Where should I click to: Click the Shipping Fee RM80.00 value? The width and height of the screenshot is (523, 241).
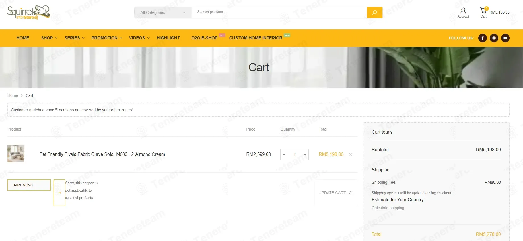point(493,182)
